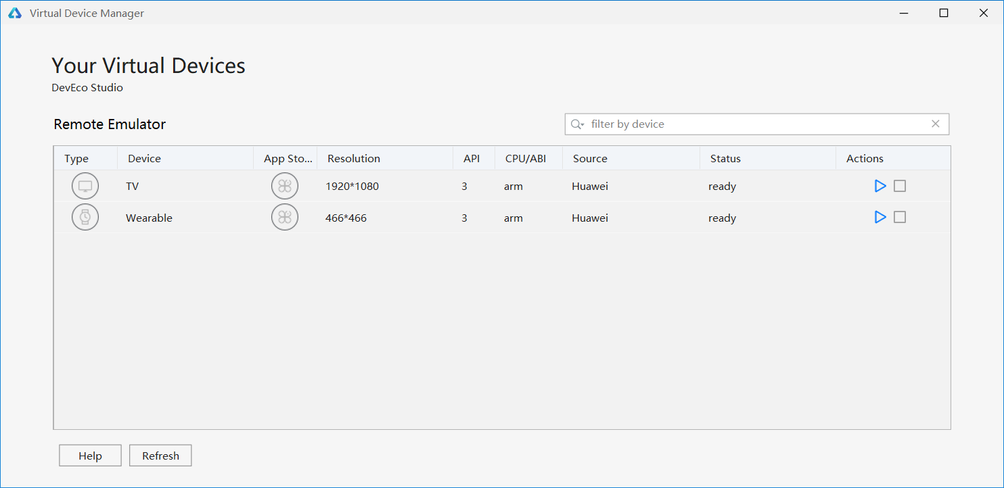Click the App Store column header
This screenshot has height=488, width=1004.
coord(287,157)
